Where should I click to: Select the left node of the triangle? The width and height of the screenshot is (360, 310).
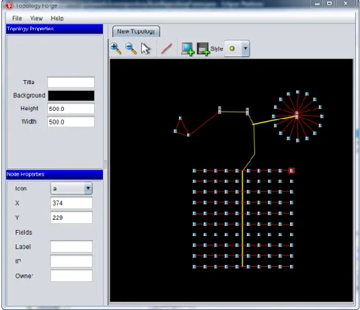pyautogui.click(x=176, y=131)
